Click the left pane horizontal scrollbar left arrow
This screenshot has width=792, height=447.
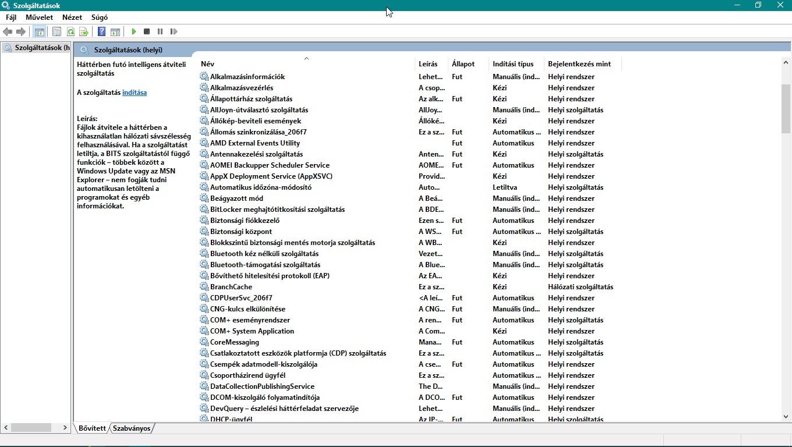pyautogui.click(x=6, y=427)
